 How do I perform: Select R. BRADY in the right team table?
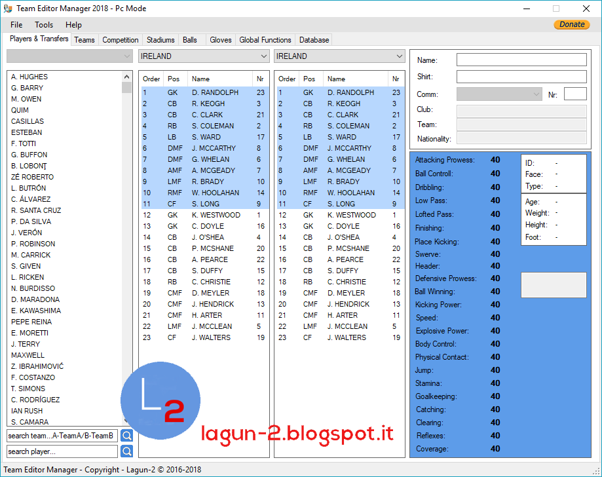coord(339,181)
